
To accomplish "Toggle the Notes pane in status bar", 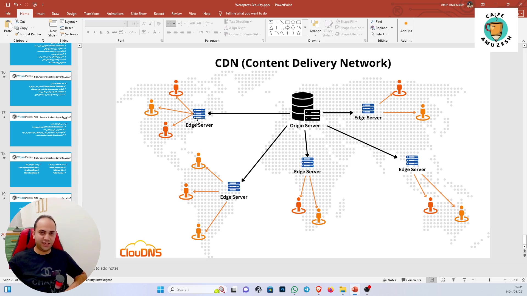I will tap(390, 280).
